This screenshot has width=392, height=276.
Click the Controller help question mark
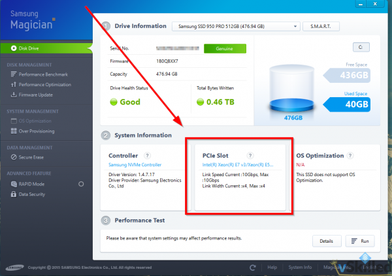click(147, 155)
